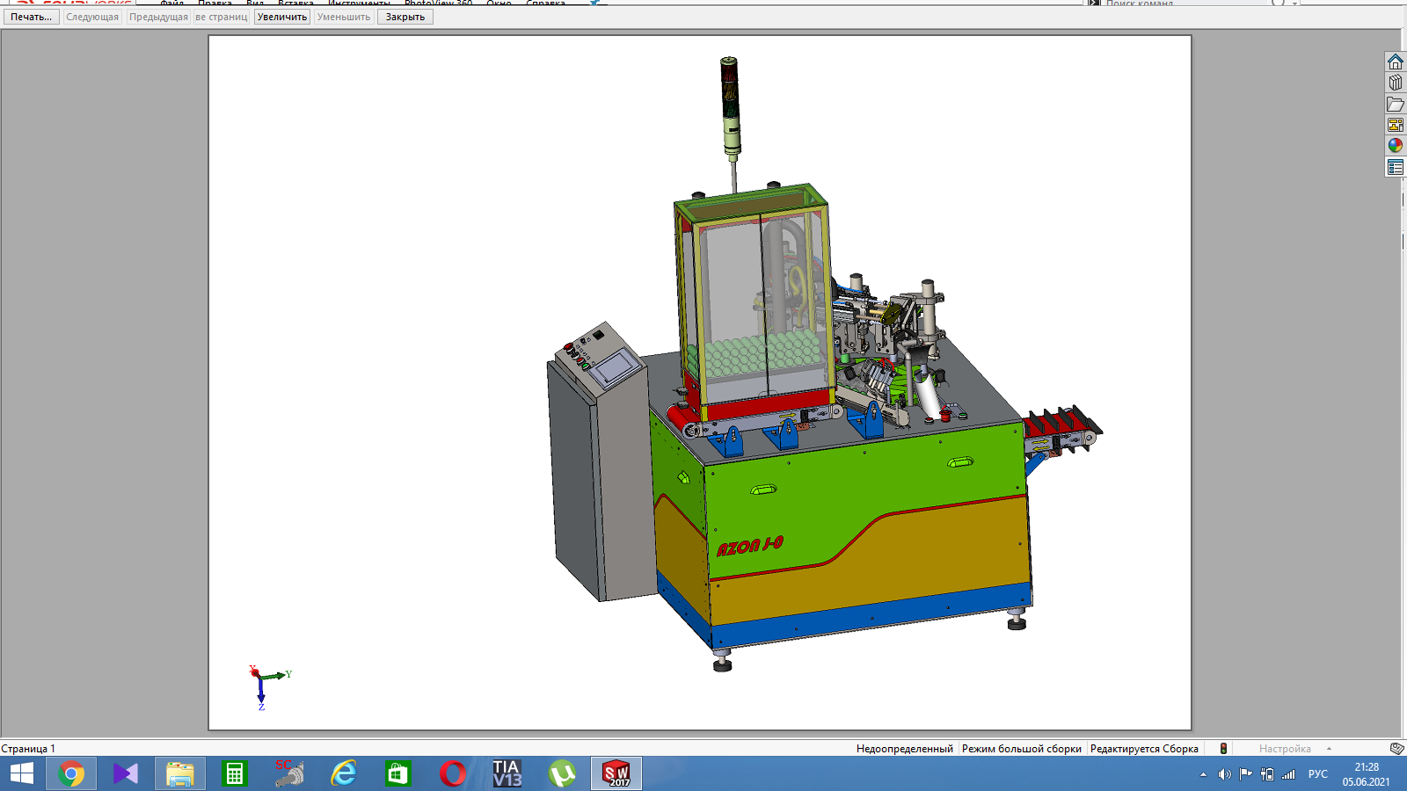Click the Редактируется Сборка status entry
The height and width of the screenshot is (791, 1407).
(1144, 749)
